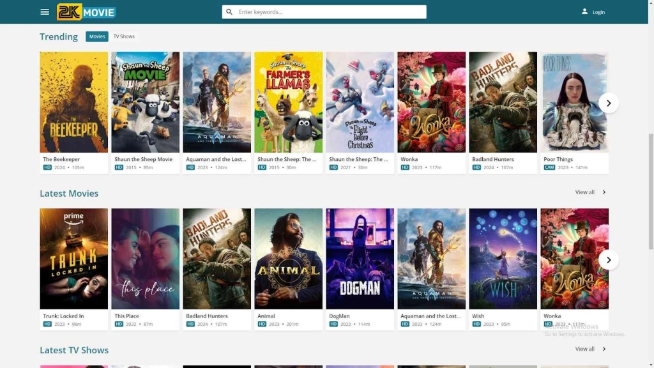
Task: Click the 2K Movie logo
Action: point(86,12)
